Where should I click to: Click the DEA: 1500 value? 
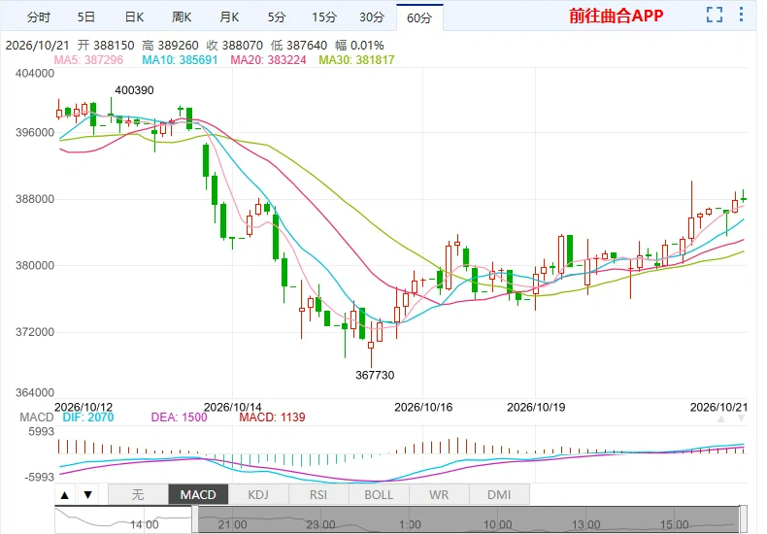point(179,417)
